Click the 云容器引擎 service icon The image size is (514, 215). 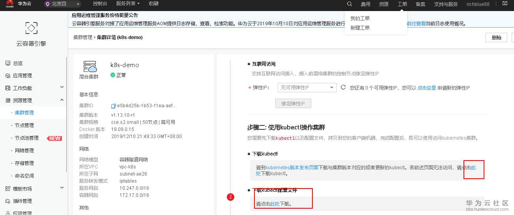click(31, 28)
